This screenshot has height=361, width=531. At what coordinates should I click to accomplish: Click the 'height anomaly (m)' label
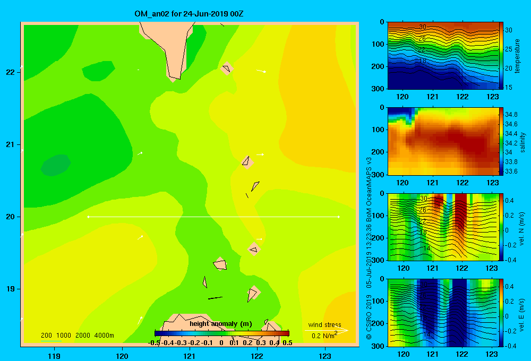(221, 324)
